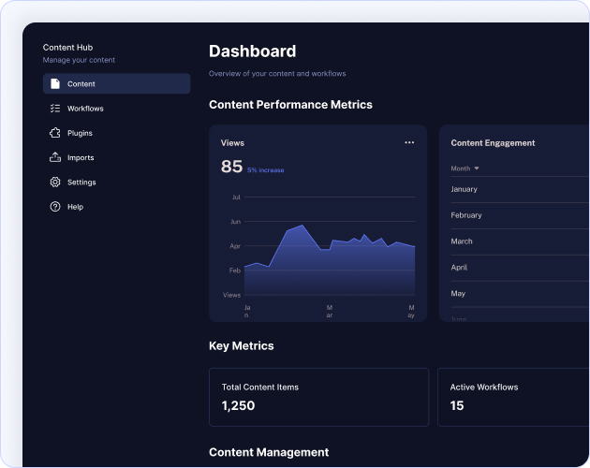
Task: Open the Workflows menu label
Action: pos(85,109)
